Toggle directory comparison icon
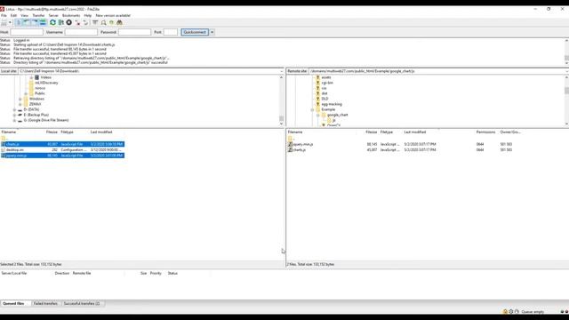Viewport: 569px width, 320px height. point(103,22)
